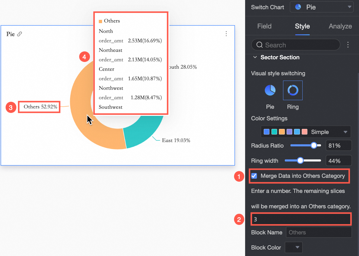Open the Style tab
The height and width of the screenshot is (256, 359).
(302, 26)
